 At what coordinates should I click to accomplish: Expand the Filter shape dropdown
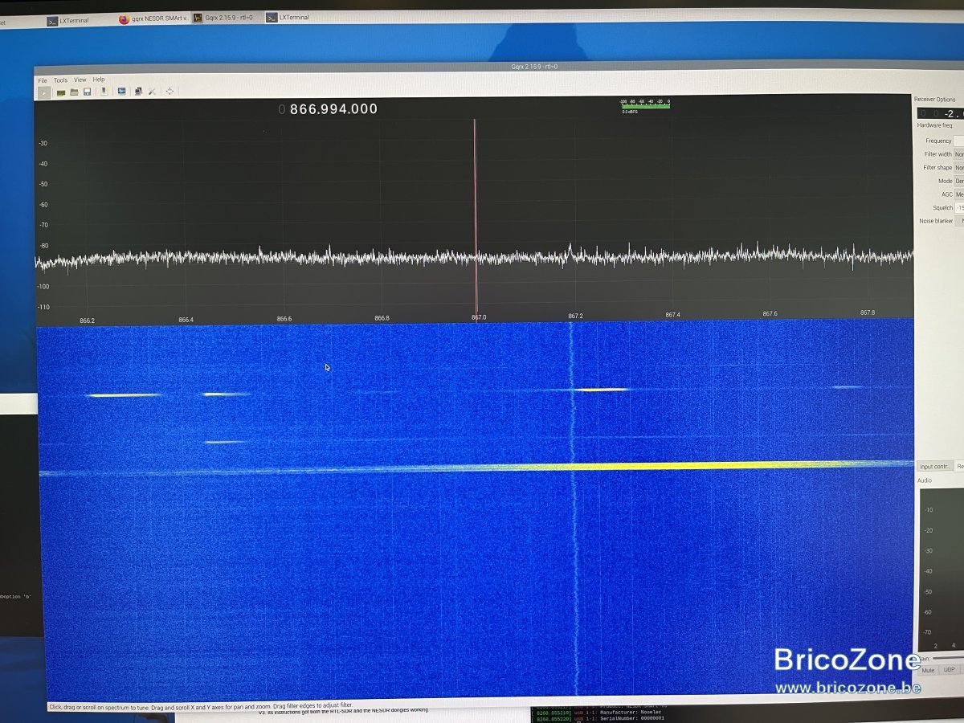(958, 168)
